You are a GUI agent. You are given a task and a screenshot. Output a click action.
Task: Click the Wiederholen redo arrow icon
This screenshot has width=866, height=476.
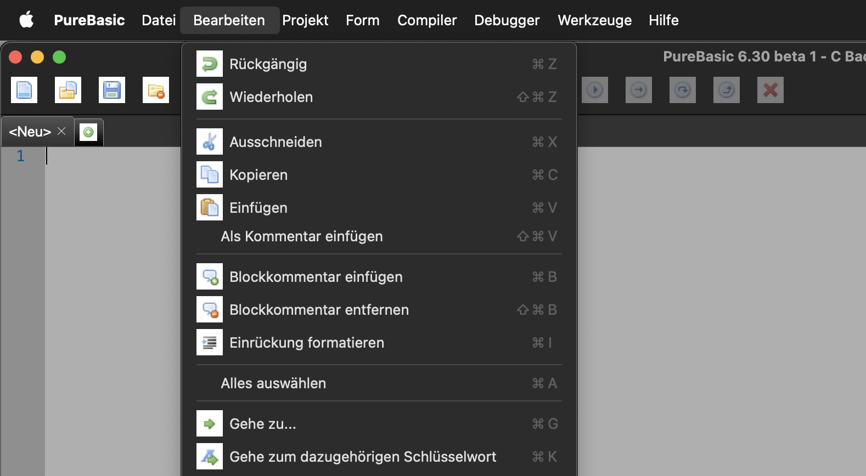point(210,97)
